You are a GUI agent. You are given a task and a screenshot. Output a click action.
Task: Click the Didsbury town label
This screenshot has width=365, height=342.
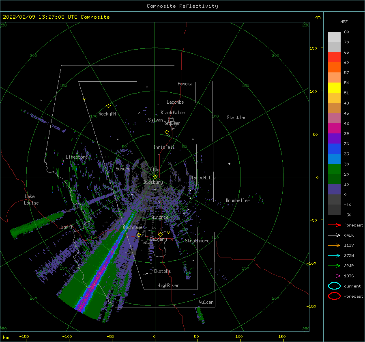[x=153, y=182]
